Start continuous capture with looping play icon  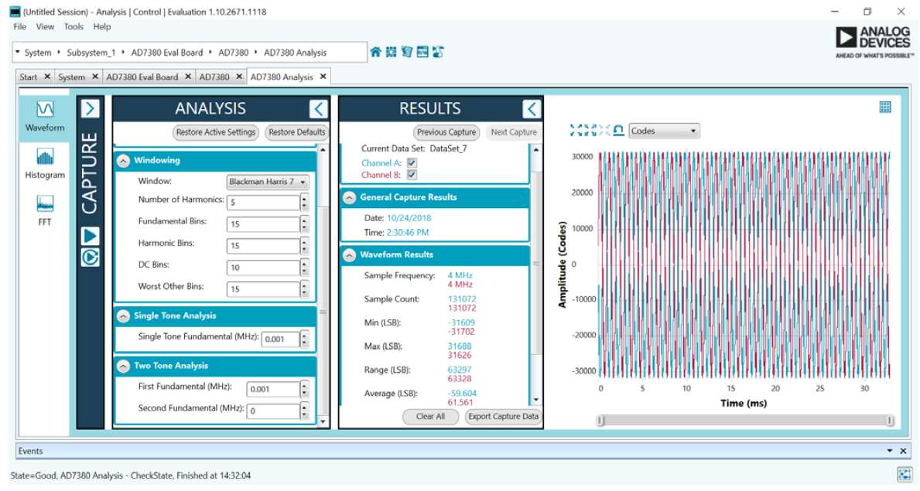(91, 257)
